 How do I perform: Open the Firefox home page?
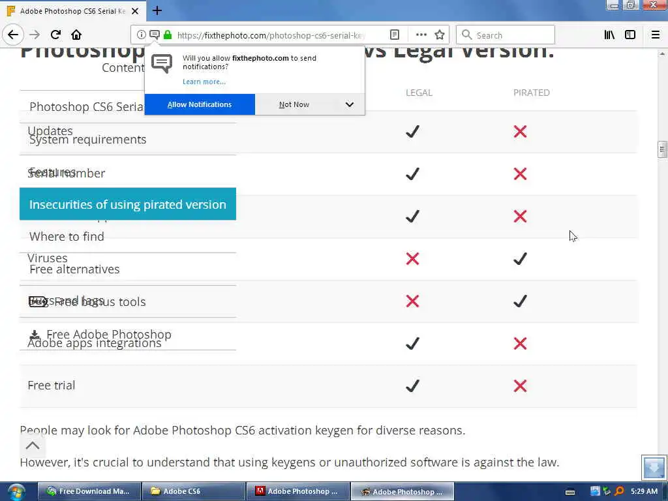click(x=76, y=35)
